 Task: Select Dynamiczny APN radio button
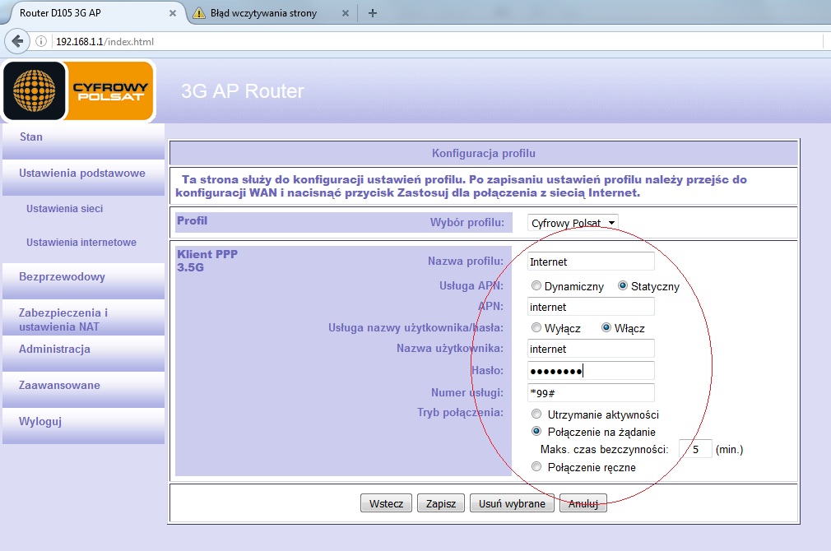[x=536, y=286]
